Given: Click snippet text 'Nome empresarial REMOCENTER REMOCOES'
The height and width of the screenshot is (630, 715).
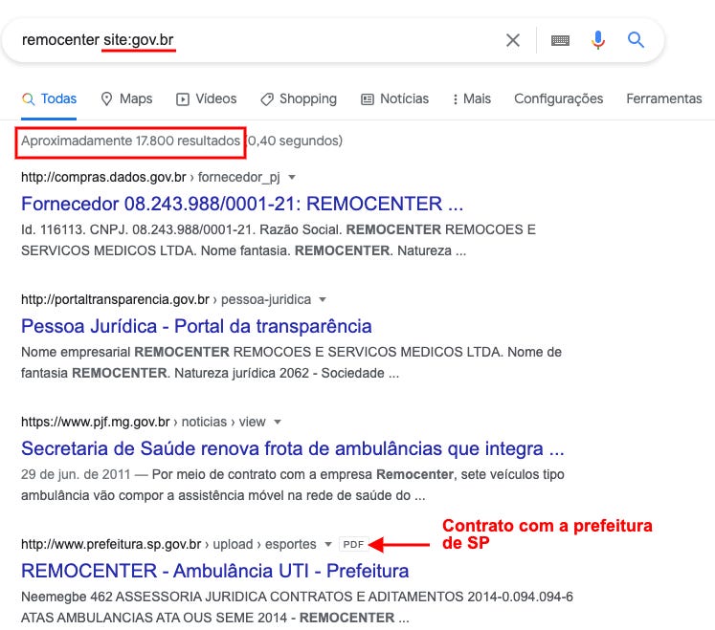Looking at the screenshot, I should coord(166,352).
